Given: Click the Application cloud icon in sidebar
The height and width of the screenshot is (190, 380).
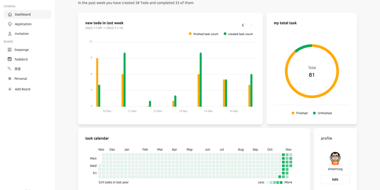Looking at the screenshot, I should [x=10, y=24].
